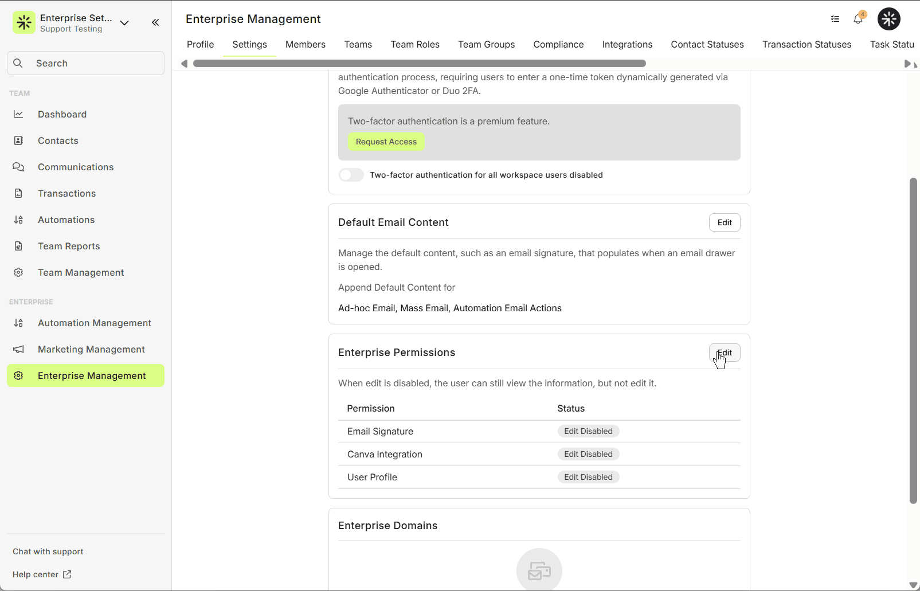Open the user avatar menu
Image resolution: width=920 pixels, height=591 pixels.
click(x=889, y=19)
